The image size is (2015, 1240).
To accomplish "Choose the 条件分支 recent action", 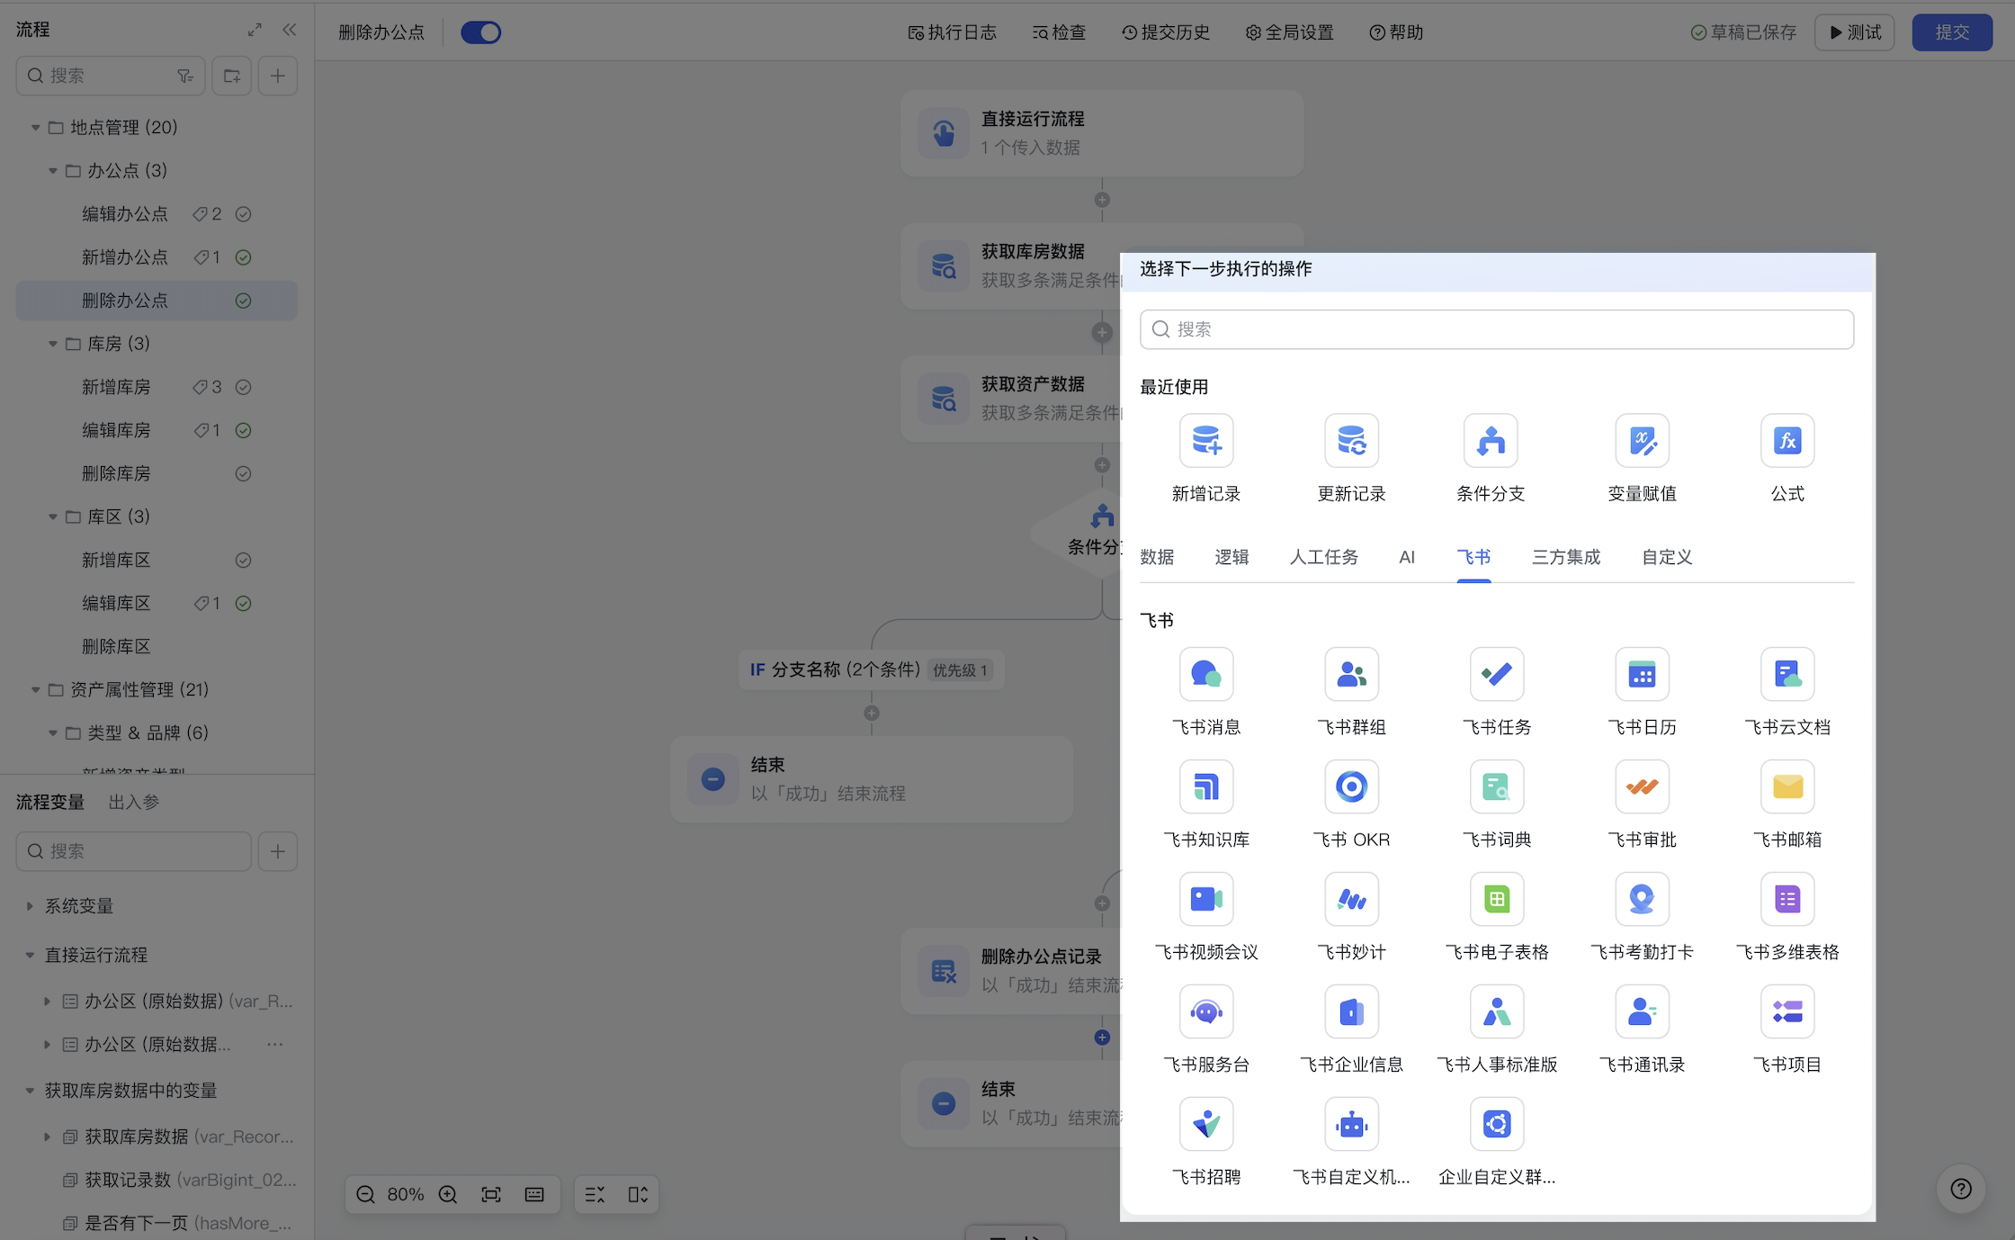I will [1491, 440].
